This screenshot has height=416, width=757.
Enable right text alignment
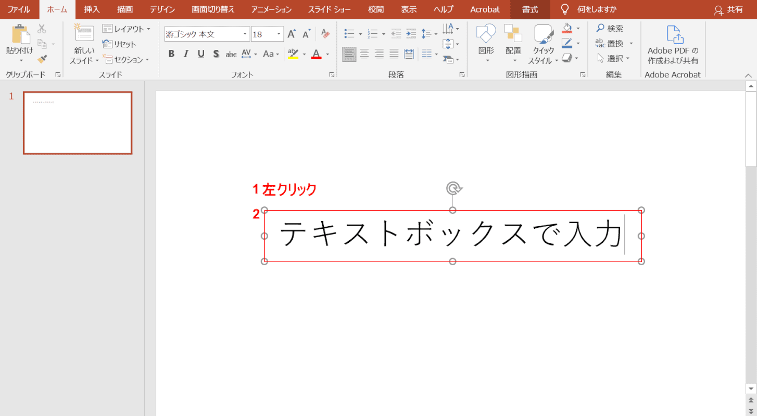(x=379, y=54)
